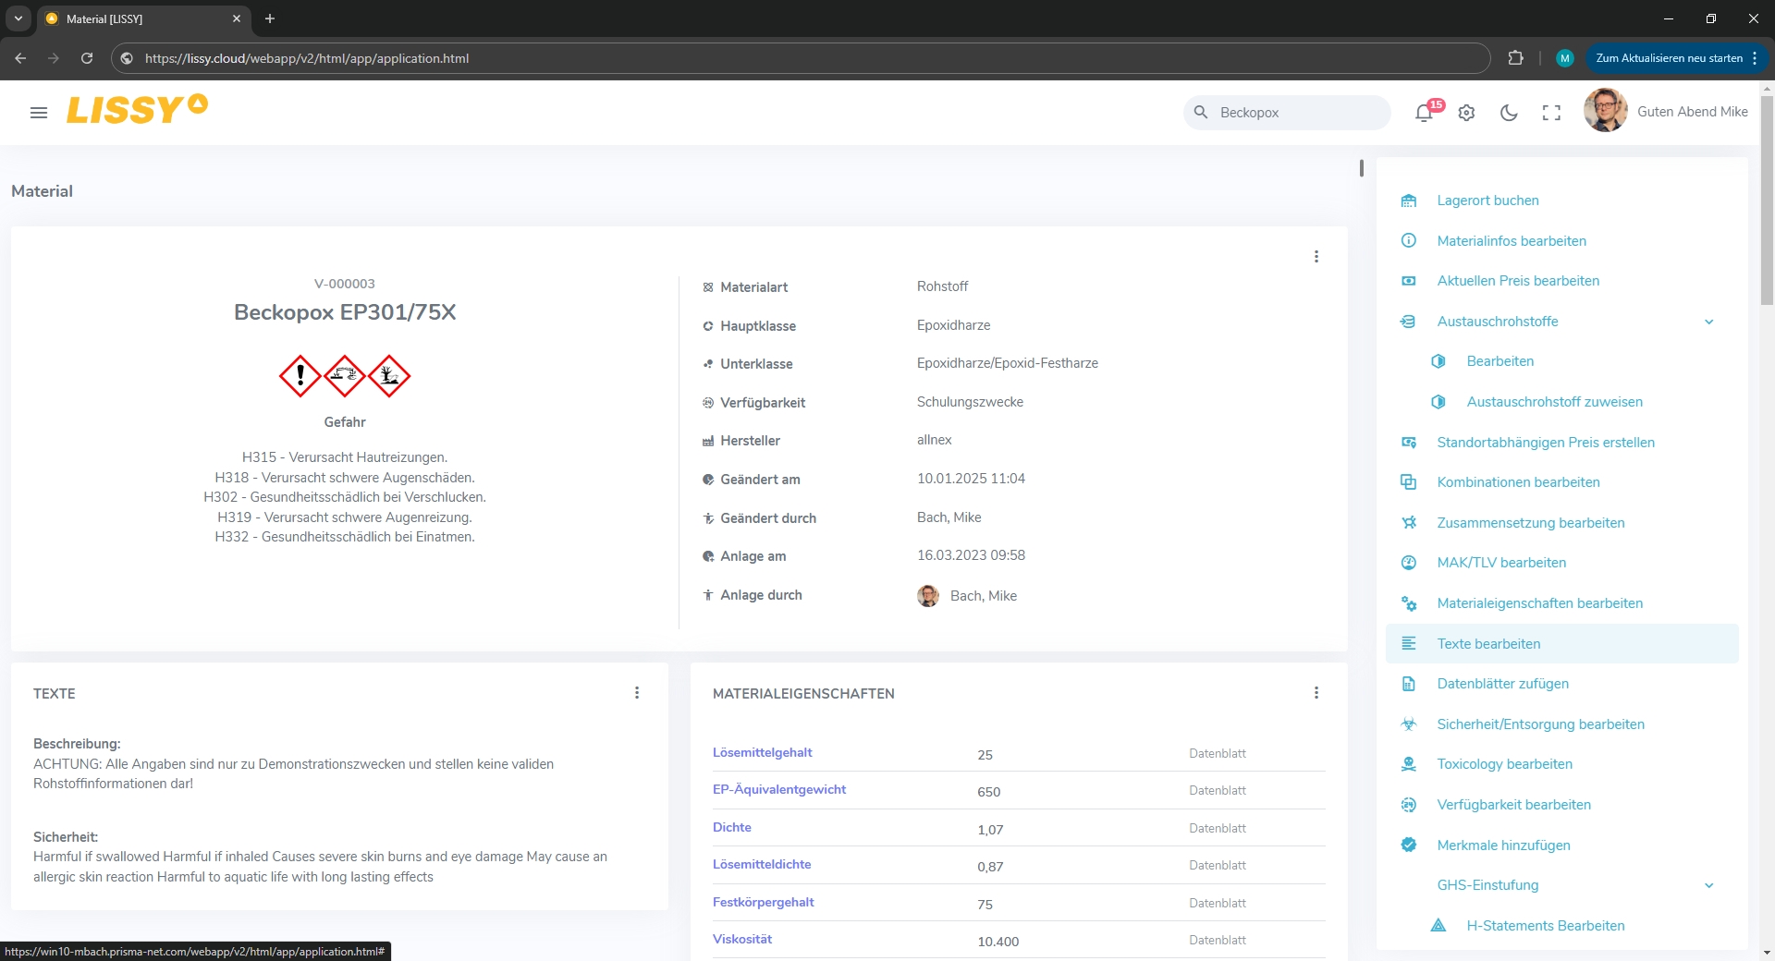
Task: Open MATERIALEIGENSCHAFTEN three-dot menu
Action: (x=1316, y=693)
